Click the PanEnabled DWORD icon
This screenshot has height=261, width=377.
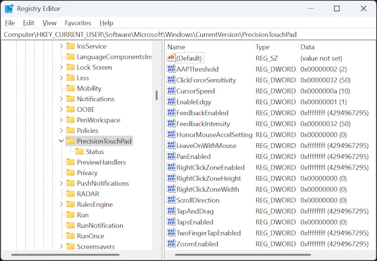pyautogui.click(x=171, y=157)
